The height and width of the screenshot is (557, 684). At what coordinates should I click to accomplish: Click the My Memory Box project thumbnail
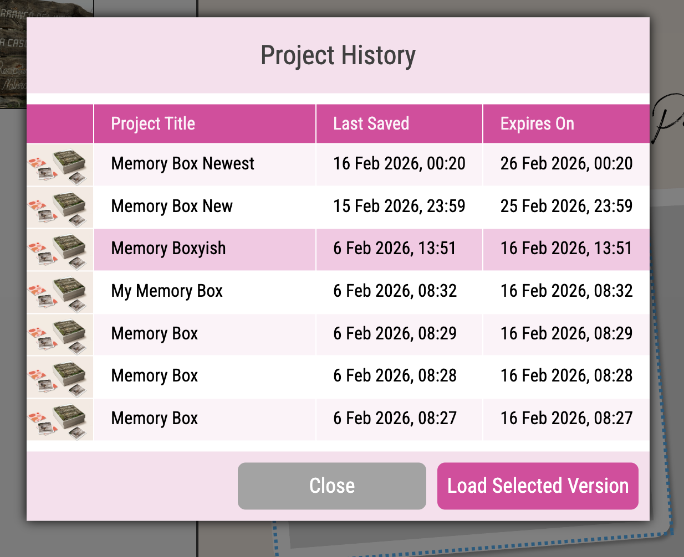click(x=59, y=292)
